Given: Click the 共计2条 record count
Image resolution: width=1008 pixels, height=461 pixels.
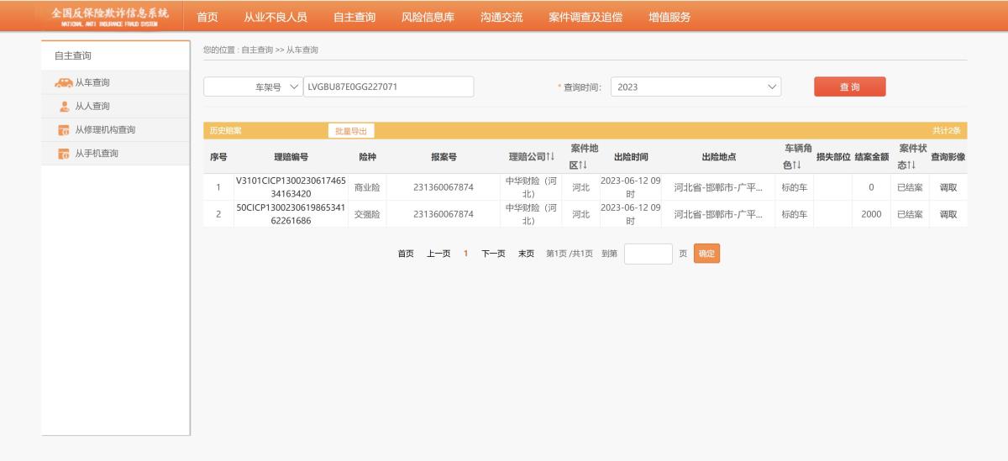Looking at the screenshot, I should (x=947, y=131).
